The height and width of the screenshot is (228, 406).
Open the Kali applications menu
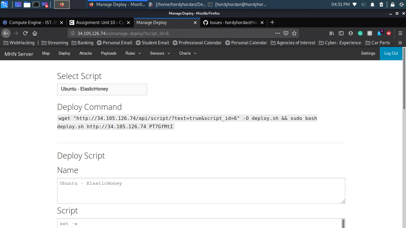pos(4,4)
